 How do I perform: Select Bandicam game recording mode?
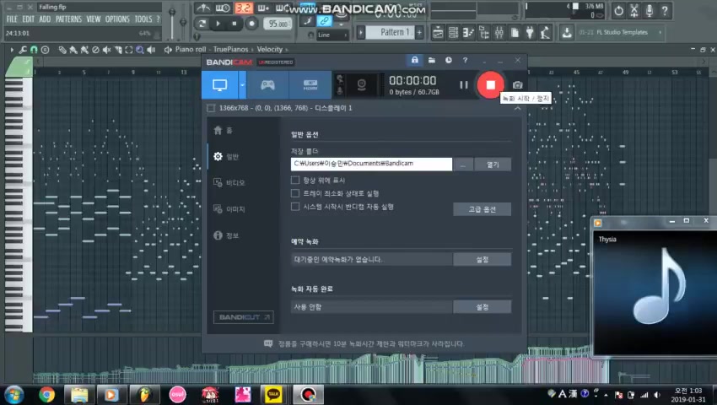click(x=267, y=84)
